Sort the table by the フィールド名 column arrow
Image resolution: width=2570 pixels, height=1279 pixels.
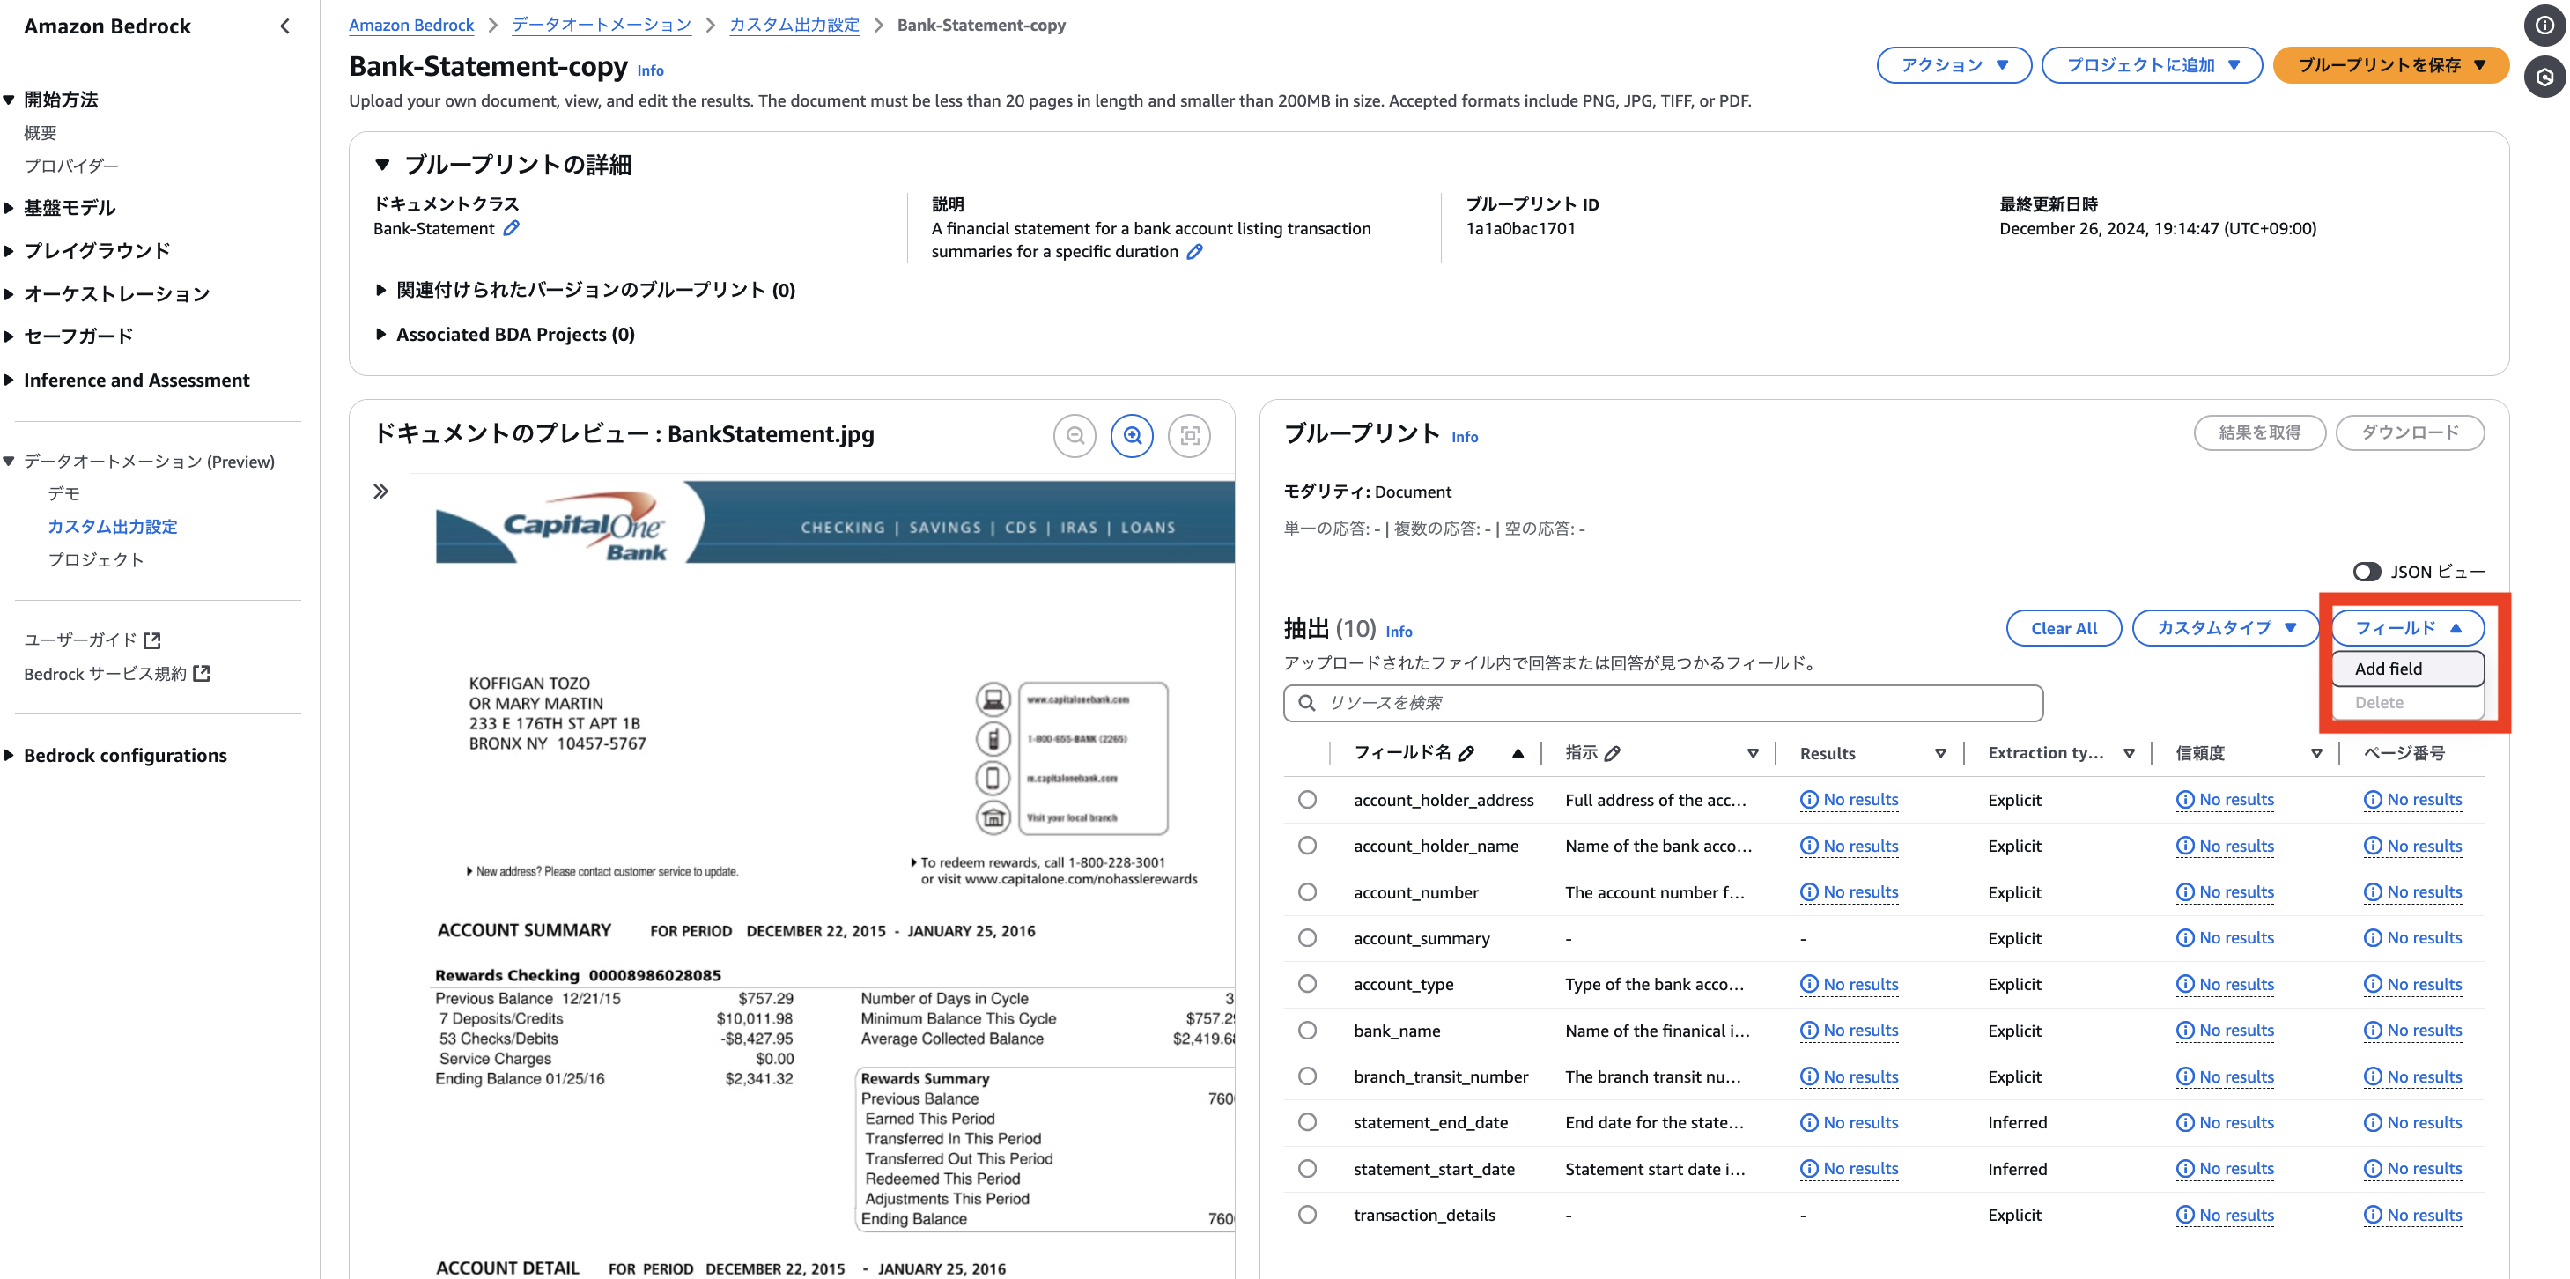tap(1517, 753)
